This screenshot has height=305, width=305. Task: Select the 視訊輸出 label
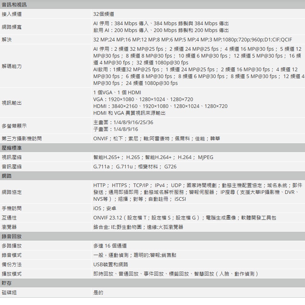point(12,103)
